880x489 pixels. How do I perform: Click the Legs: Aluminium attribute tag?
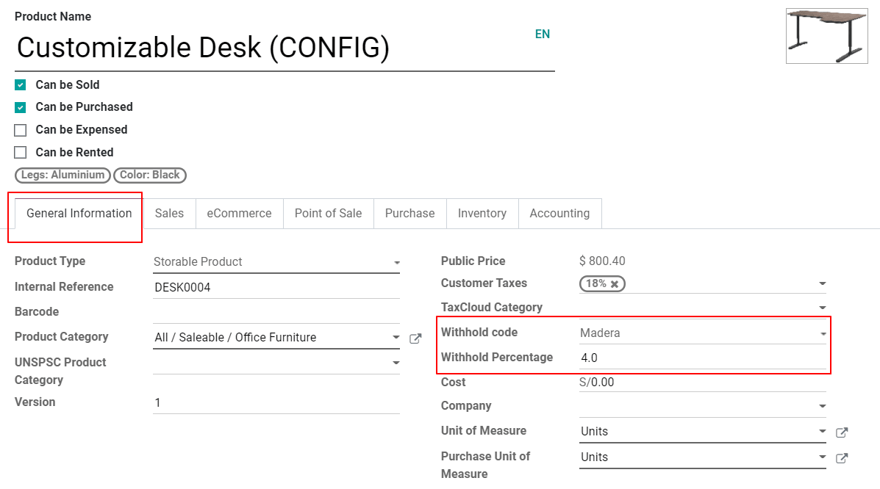pos(62,175)
